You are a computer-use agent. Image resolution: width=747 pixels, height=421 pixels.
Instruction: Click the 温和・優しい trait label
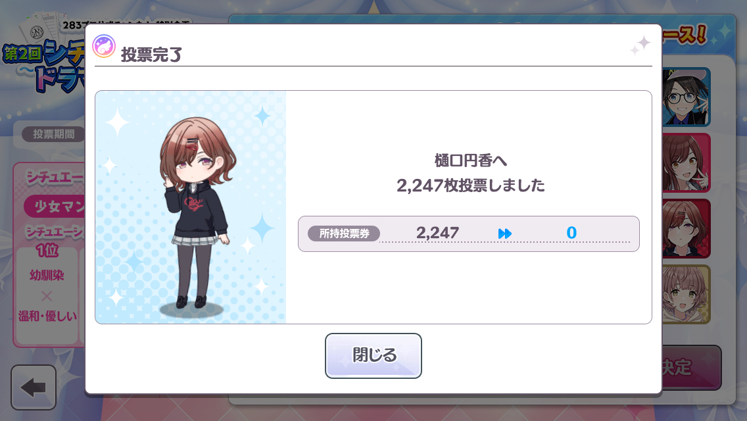(47, 316)
